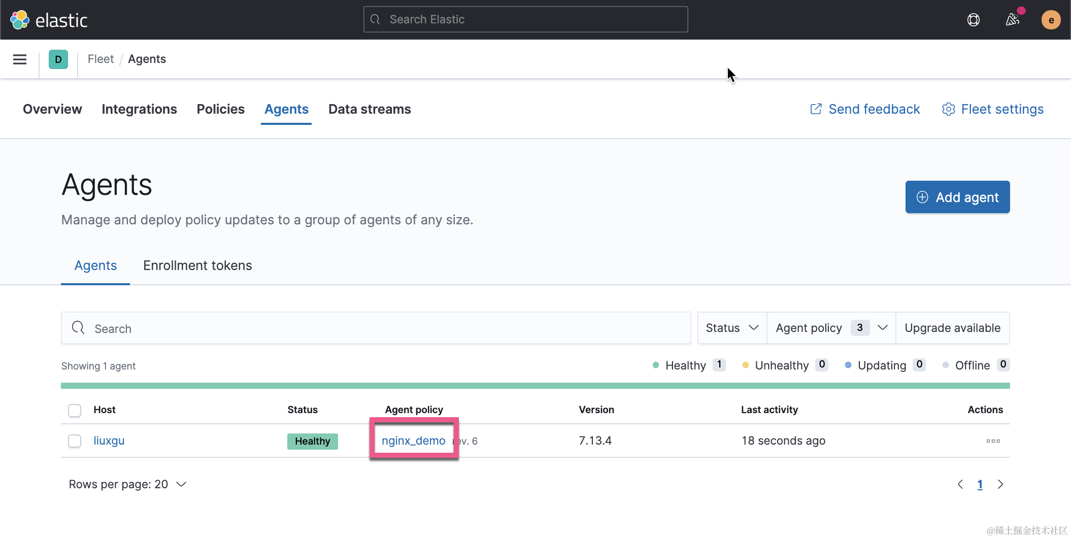
Task: Open the Send feedback link
Action: tap(865, 109)
